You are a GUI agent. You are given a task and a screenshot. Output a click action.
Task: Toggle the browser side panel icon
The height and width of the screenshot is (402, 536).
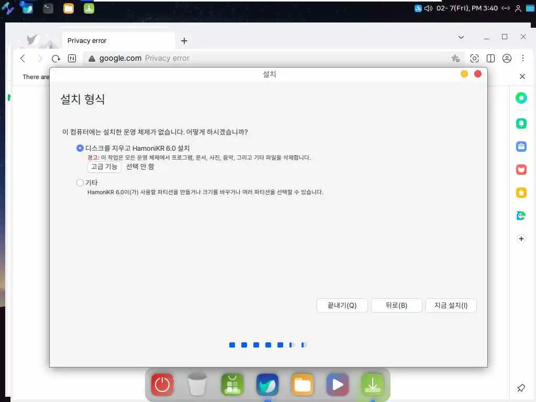tap(490, 59)
